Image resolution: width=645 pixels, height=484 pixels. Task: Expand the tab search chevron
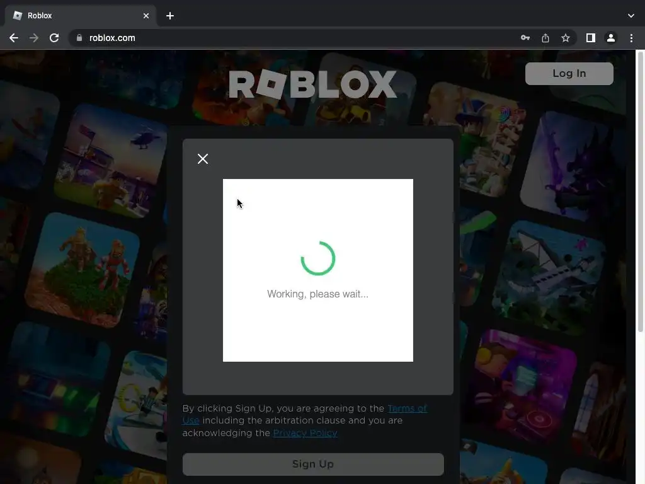(631, 16)
